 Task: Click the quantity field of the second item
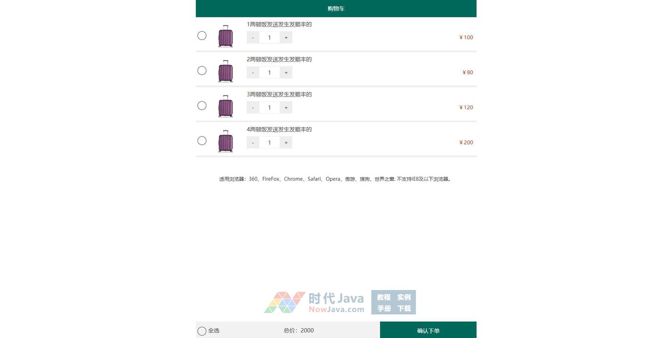pyautogui.click(x=269, y=72)
